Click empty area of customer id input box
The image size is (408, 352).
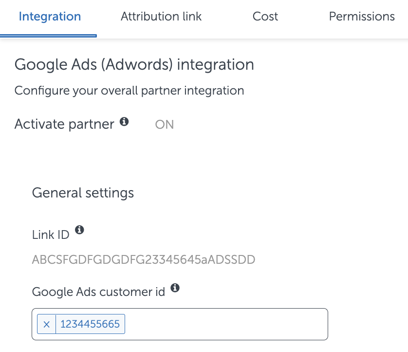click(x=224, y=324)
